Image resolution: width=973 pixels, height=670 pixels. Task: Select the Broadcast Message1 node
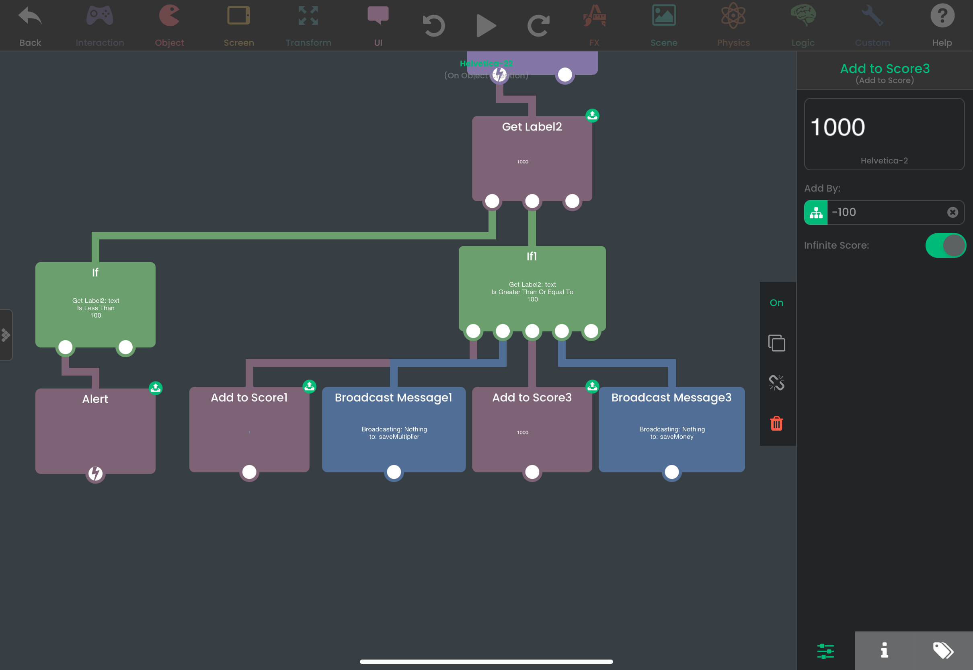(394, 429)
